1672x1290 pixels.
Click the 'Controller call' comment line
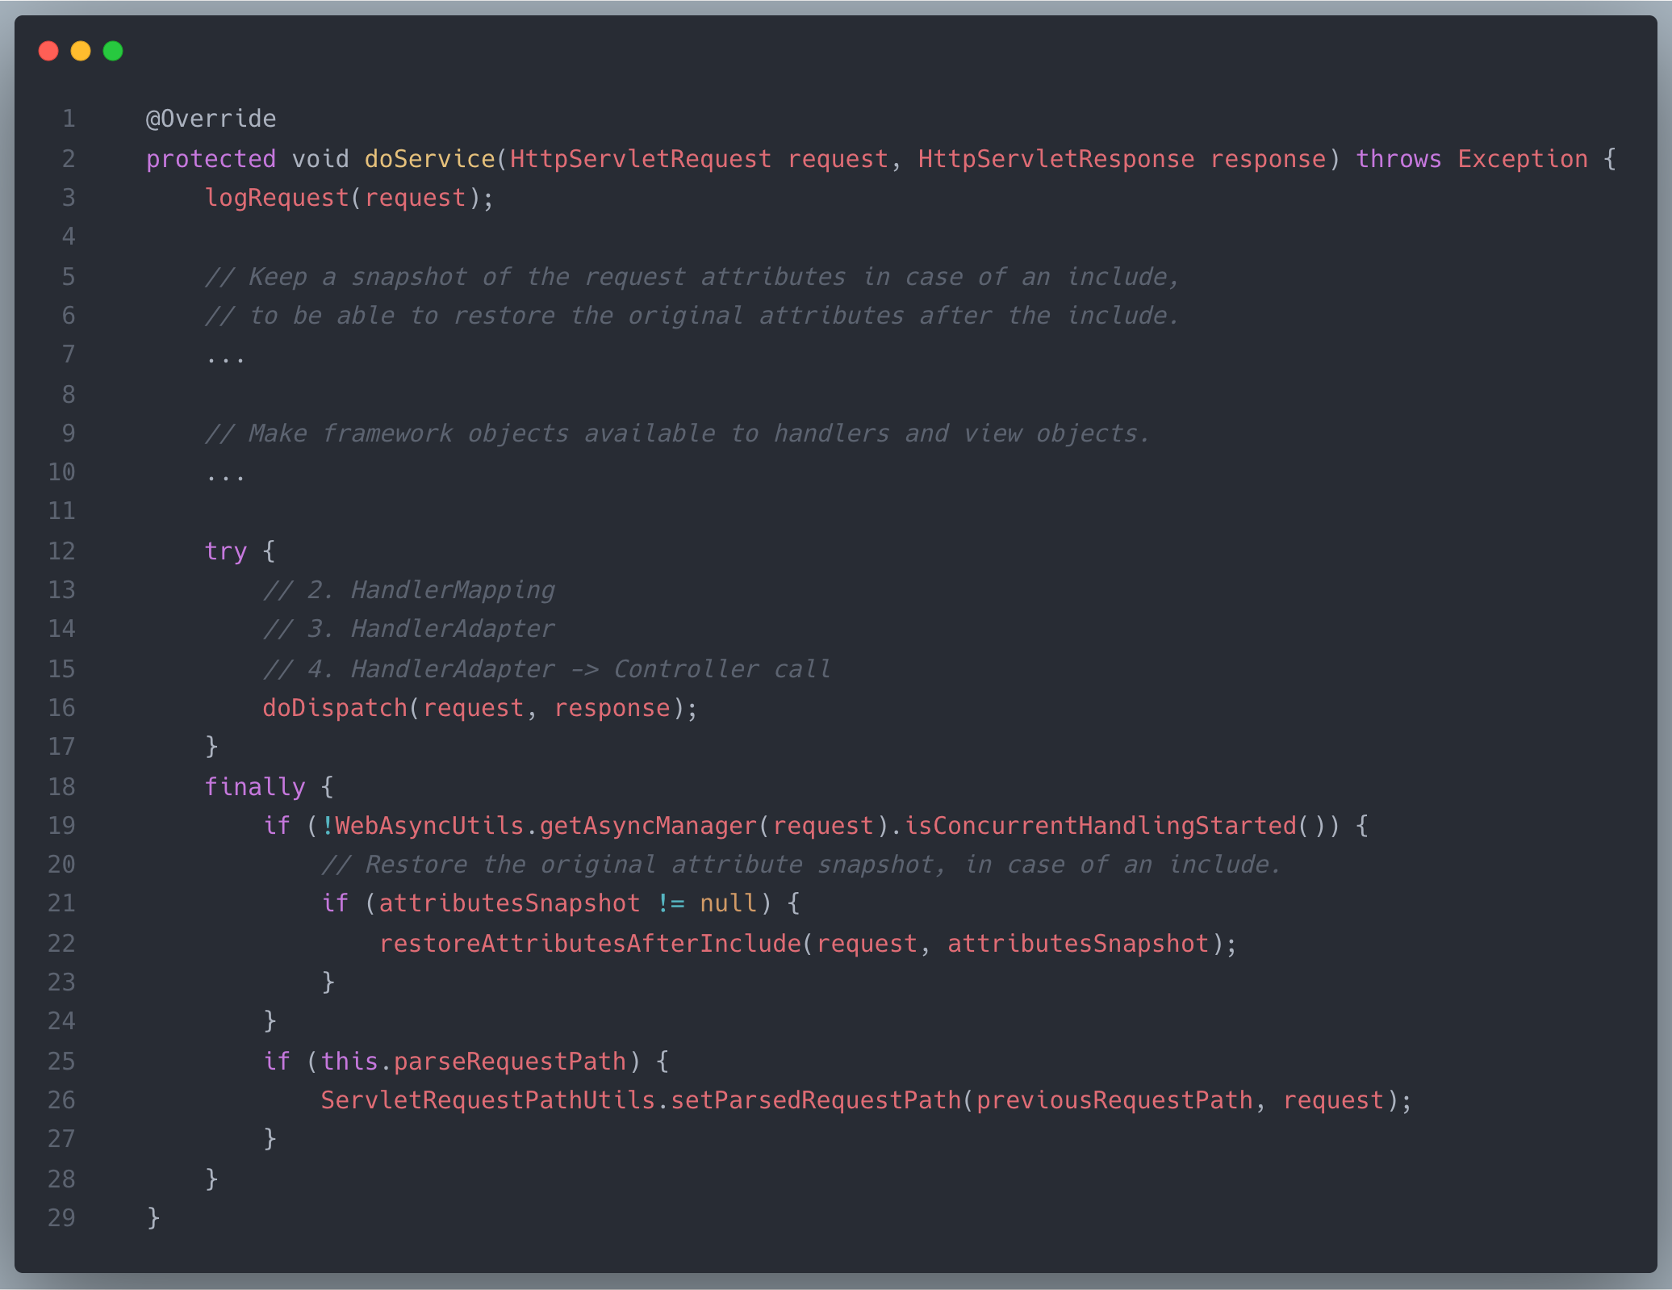(x=547, y=668)
